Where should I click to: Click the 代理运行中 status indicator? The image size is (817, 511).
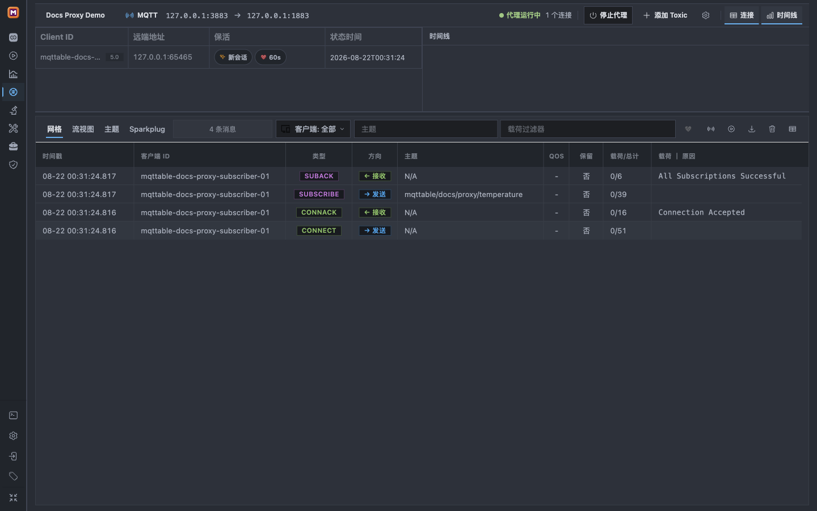pyautogui.click(x=520, y=15)
